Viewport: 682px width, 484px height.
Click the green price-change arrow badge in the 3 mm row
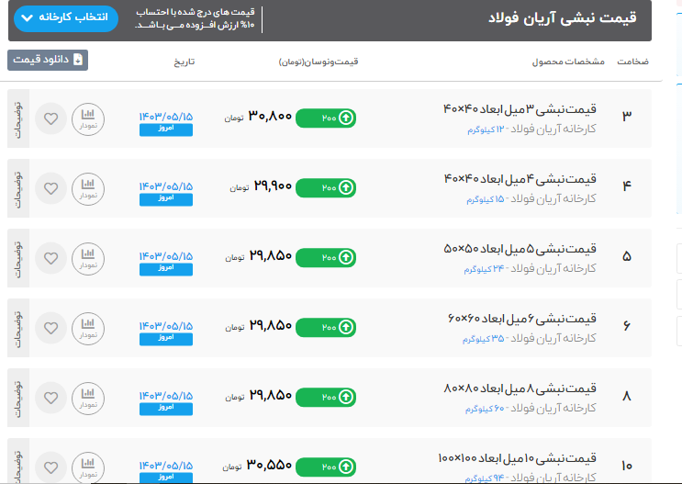[326, 118]
